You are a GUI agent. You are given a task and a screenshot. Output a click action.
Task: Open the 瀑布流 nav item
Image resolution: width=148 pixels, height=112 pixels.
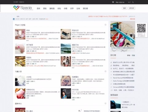coord(52,9)
